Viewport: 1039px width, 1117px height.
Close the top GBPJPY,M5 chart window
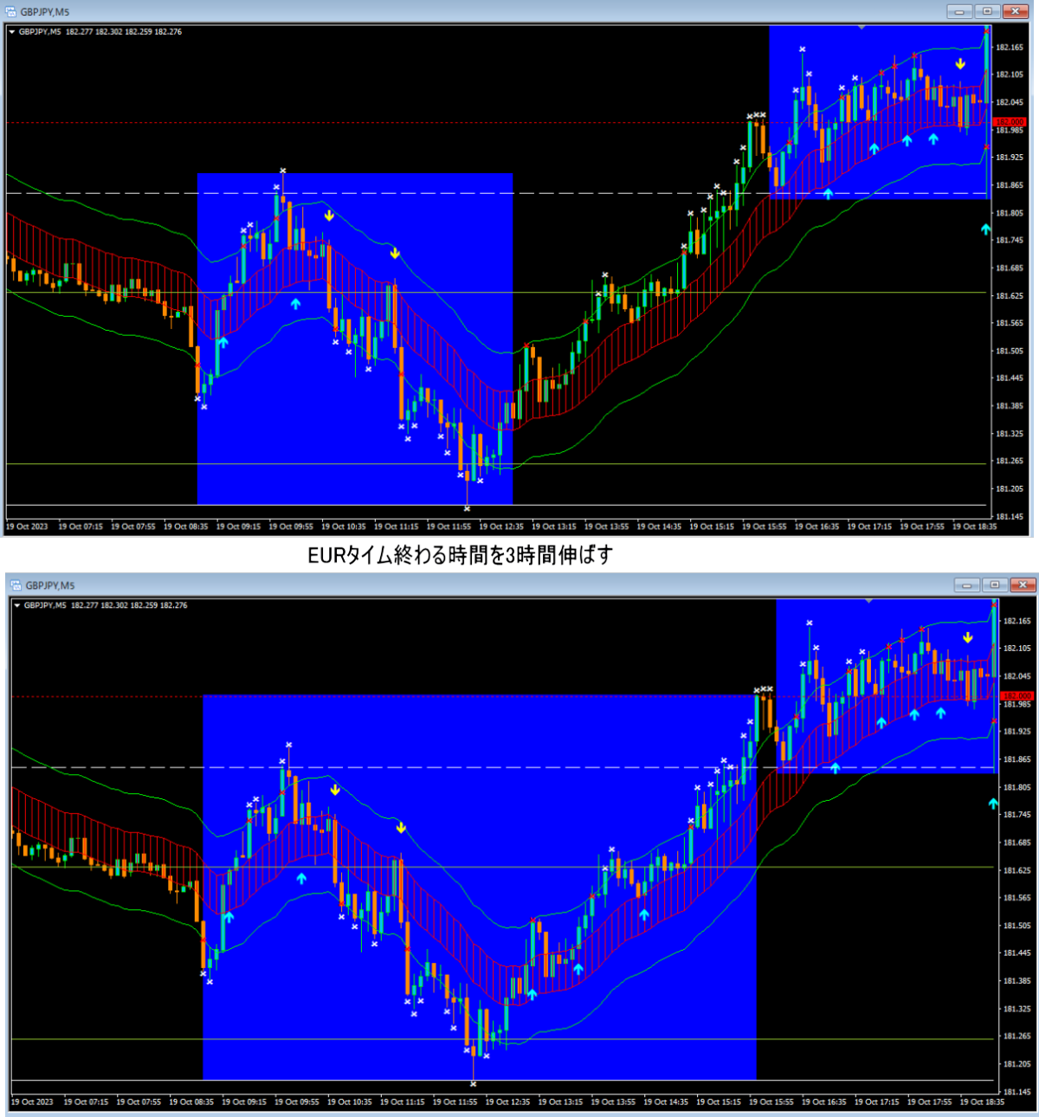coord(1015,11)
